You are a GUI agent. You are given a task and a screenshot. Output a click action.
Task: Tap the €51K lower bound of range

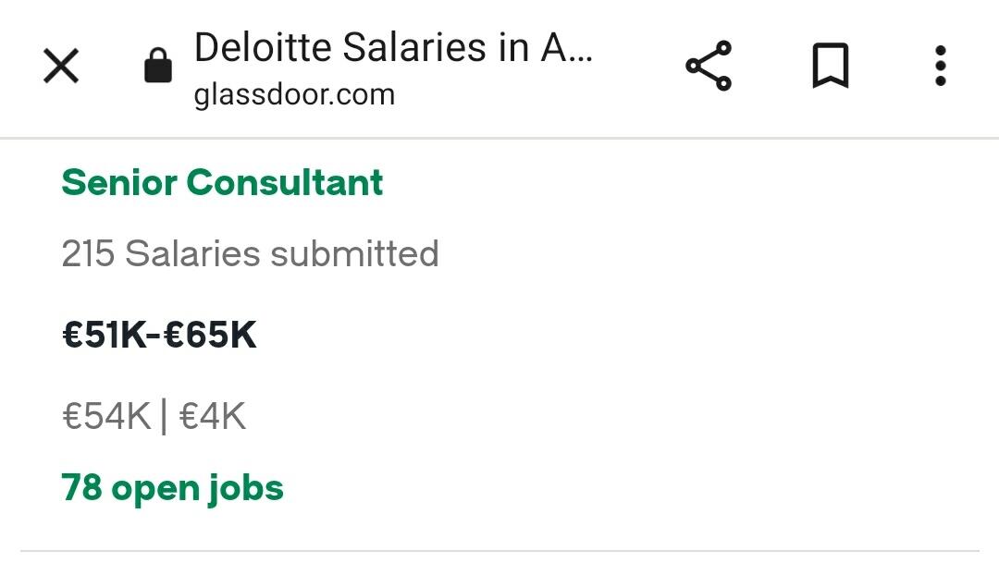pyautogui.click(x=104, y=335)
